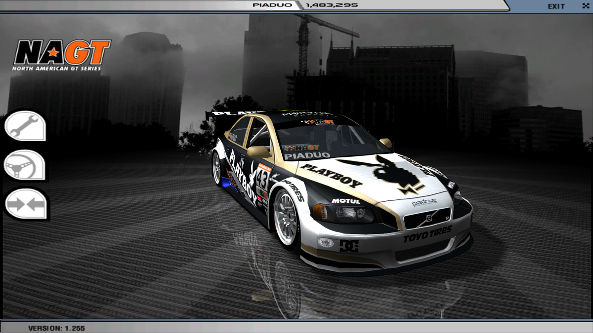The image size is (593, 333).
Task: Click the converging arrows icon
Action: [26, 204]
